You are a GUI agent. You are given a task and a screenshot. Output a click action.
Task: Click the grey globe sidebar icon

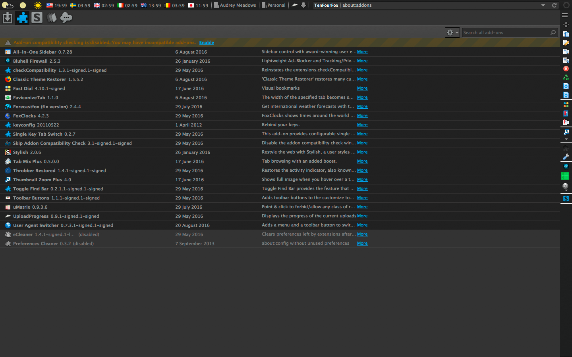point(566,186)
